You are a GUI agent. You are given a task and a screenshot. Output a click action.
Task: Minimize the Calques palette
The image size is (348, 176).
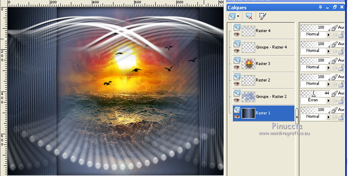click(327, 8)
